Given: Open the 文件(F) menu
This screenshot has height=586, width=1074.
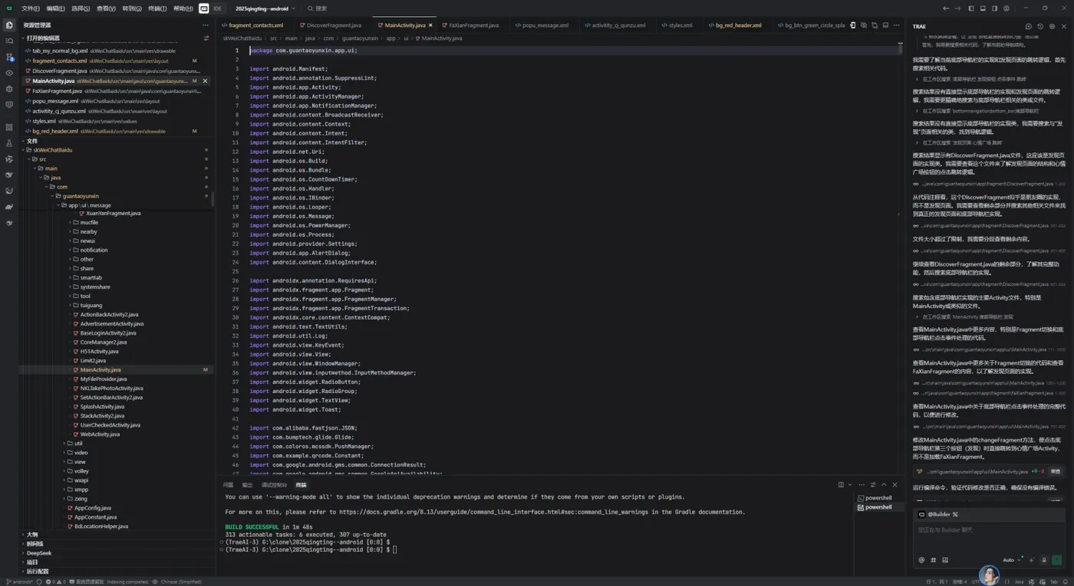Looking at the screenshot, I should 31,8.
